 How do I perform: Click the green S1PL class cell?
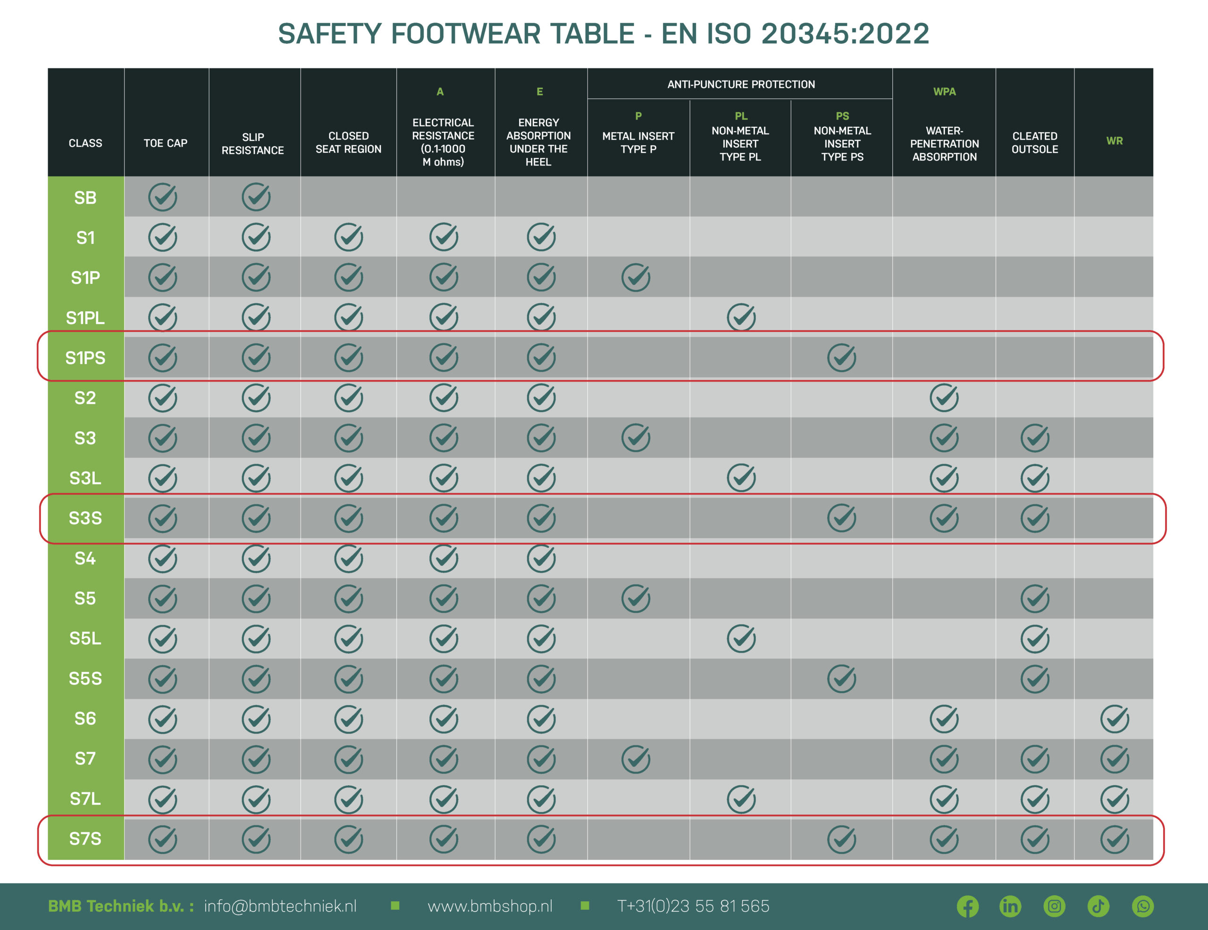point(85,317)
